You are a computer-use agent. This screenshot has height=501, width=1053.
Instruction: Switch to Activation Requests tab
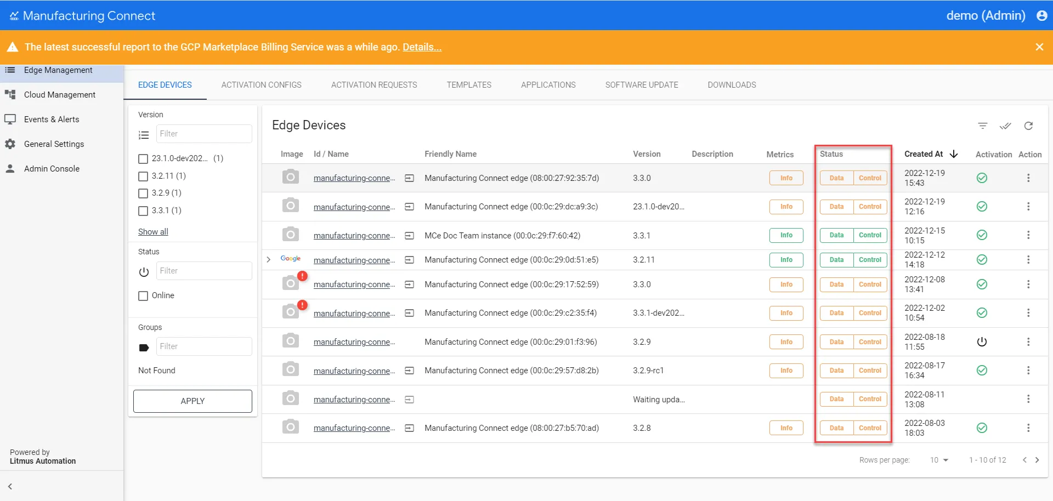coord(374,85)
